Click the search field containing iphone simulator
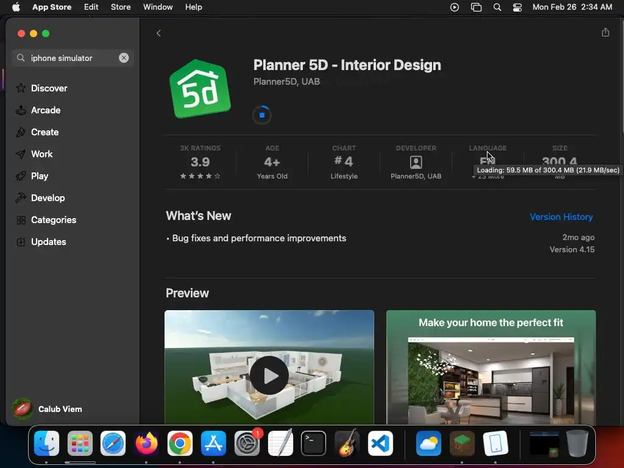 pyautogui.click(x=73, y=58)
